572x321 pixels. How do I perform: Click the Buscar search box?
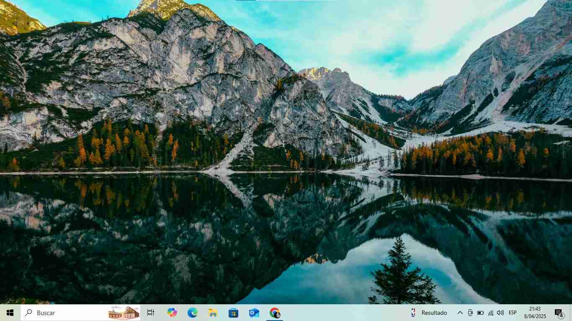(x=80, y=313)
